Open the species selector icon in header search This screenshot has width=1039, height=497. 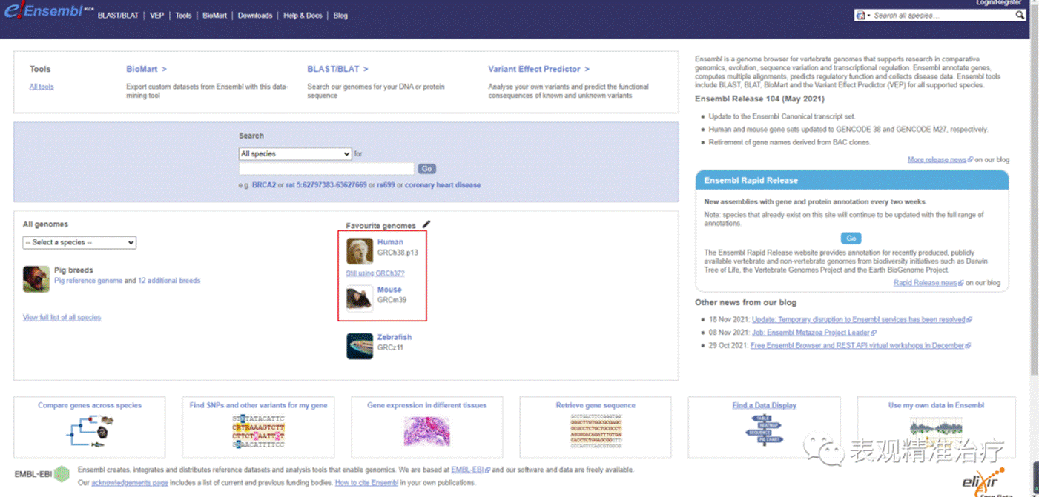coord(862,15)
